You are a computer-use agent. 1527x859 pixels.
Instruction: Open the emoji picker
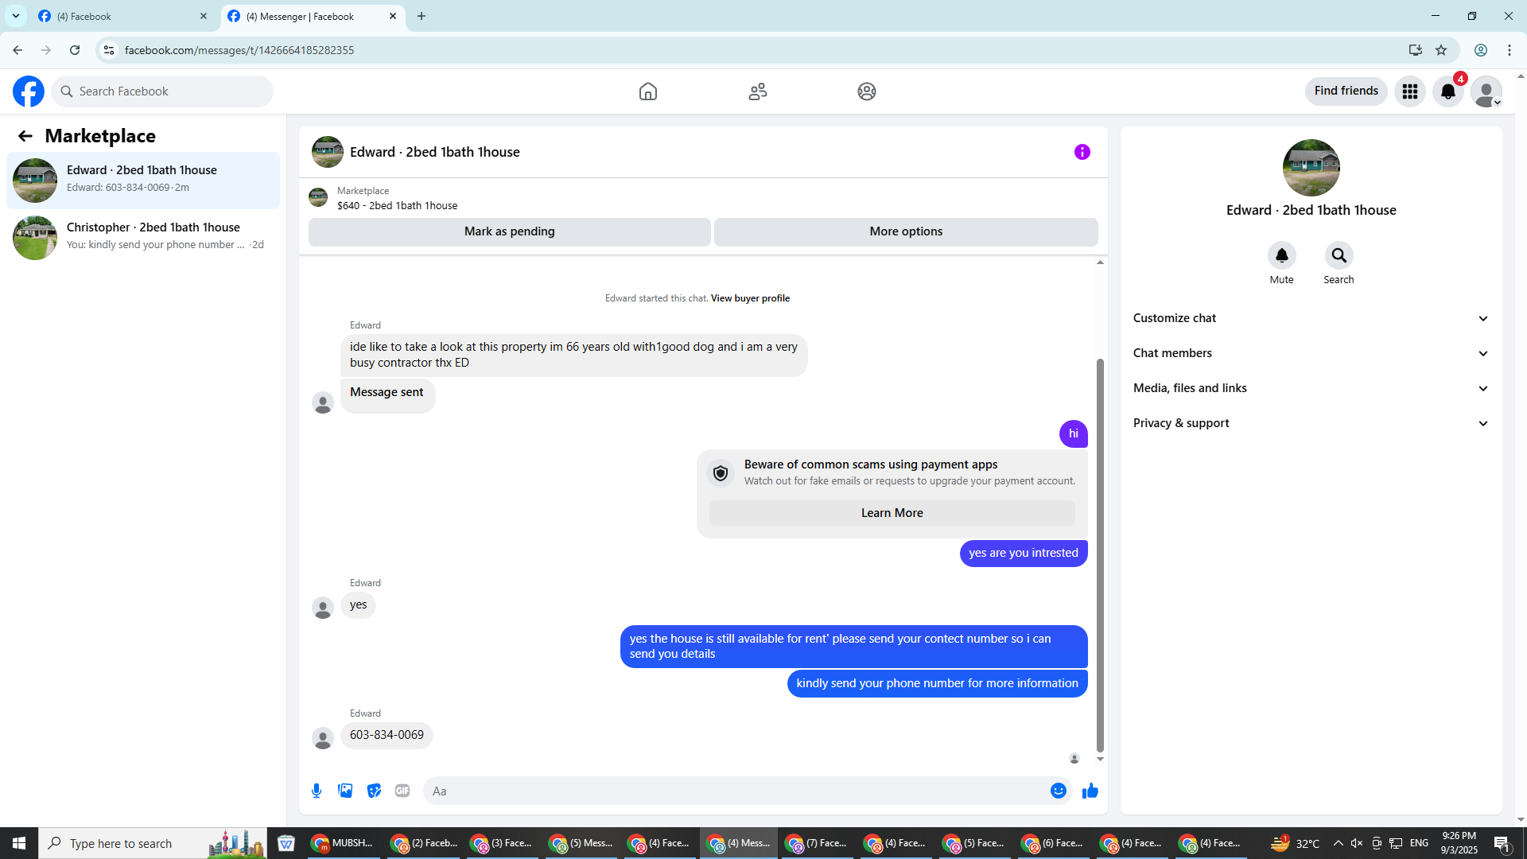point(1059,791)
